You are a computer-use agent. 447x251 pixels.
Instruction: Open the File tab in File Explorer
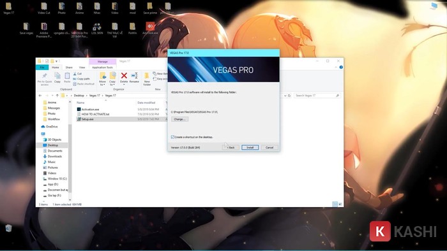[x=42, y=68]
